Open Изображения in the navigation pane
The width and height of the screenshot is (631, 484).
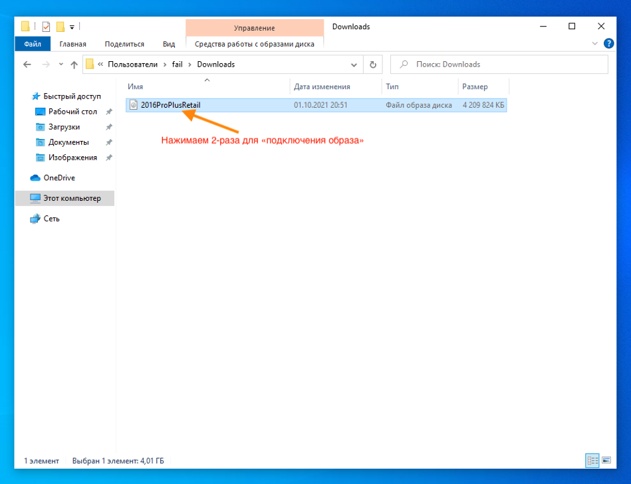click(x=72, y=158)
